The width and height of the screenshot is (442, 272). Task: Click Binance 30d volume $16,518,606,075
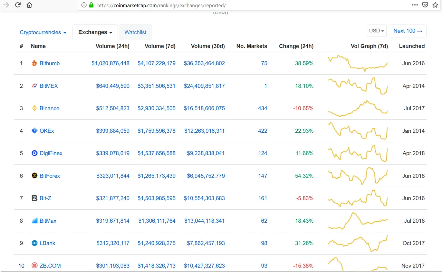(204, 108)
